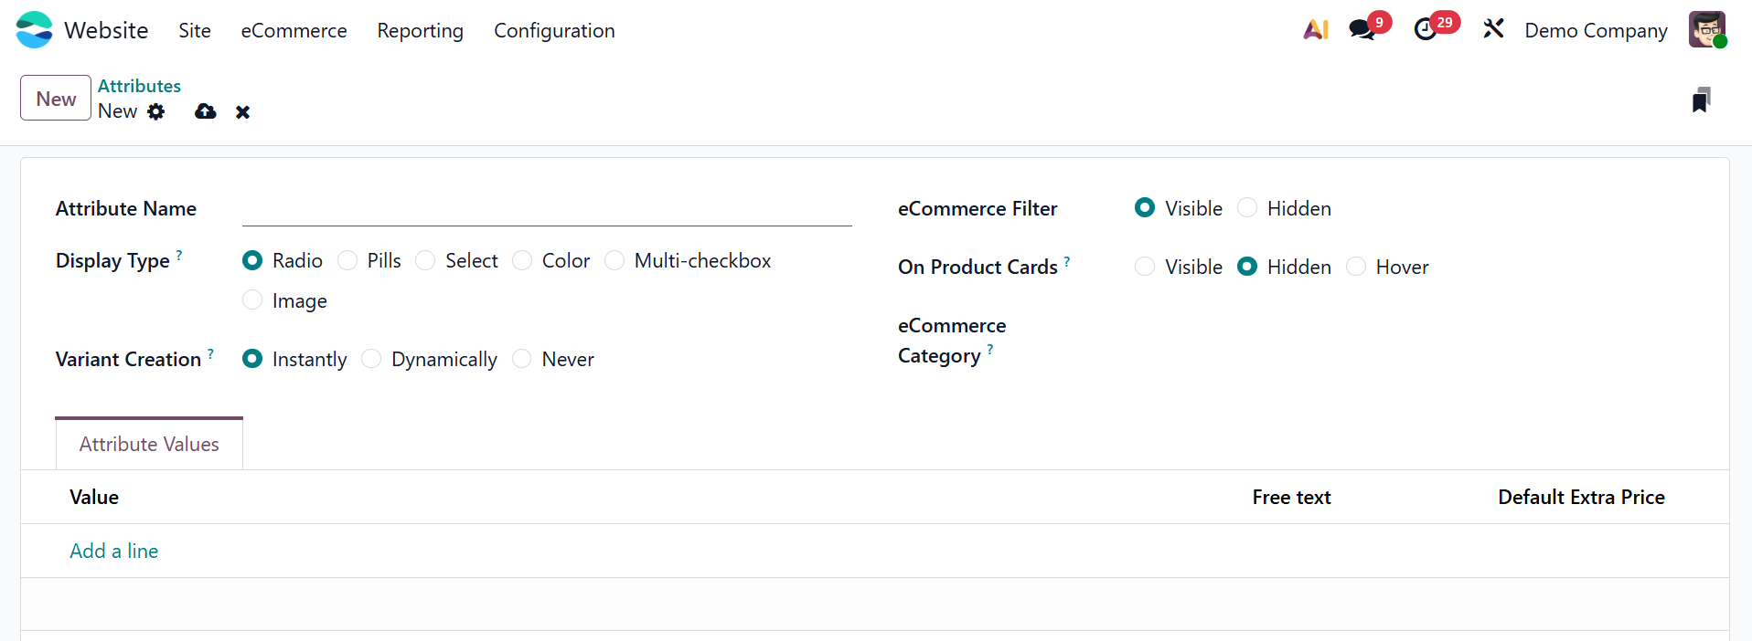The image size is (1752, 641).
Task: Click the bookmark icon at right
Action: pos(1701,100)
